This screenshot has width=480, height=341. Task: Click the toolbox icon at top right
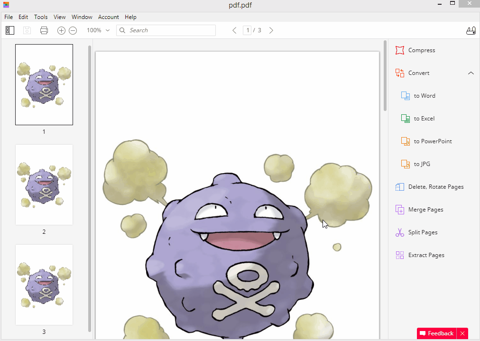click(471, 30)
